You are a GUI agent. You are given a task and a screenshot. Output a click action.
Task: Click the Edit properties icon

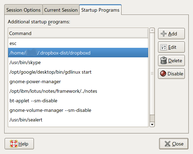click(164, 47)
